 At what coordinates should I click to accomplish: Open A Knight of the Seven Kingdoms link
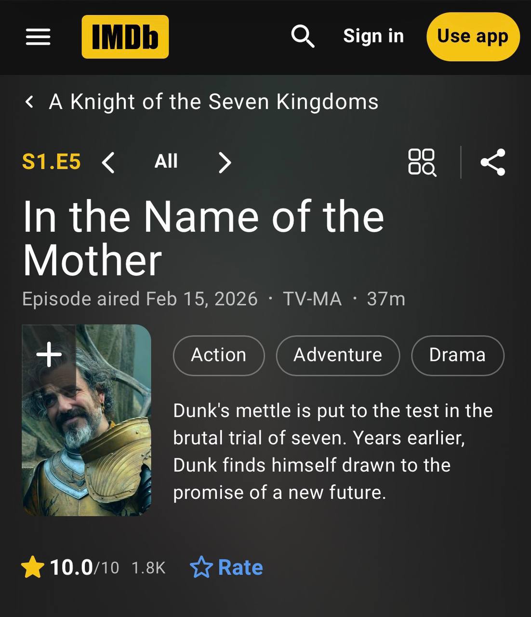(x=214, y=102)
